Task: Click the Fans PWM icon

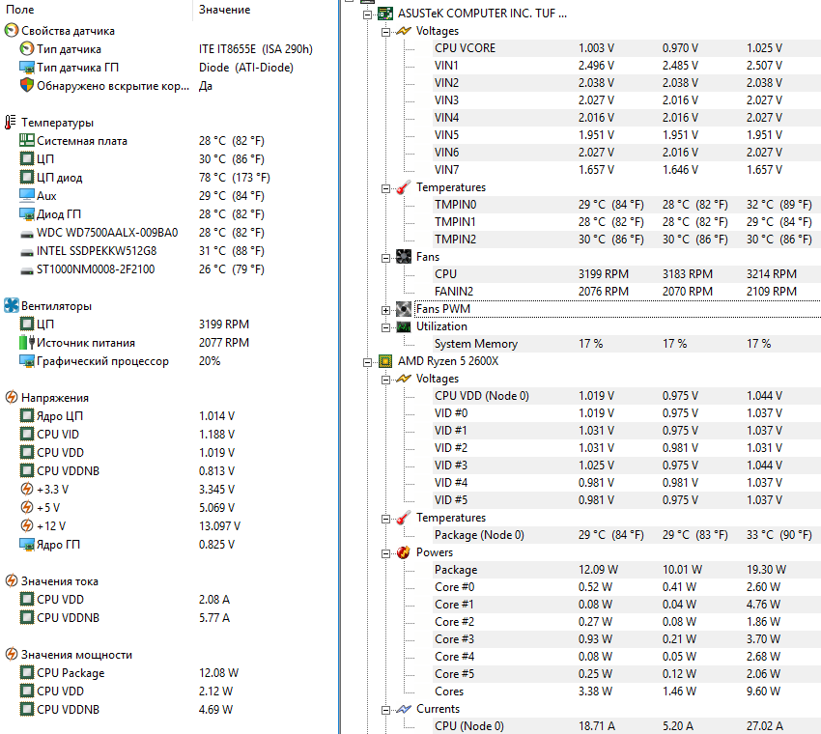Action: click(x=404, y=309)
